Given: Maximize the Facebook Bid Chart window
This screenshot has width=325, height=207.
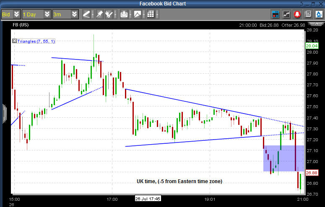Looking at the screenshot, I should coord(314,4).
